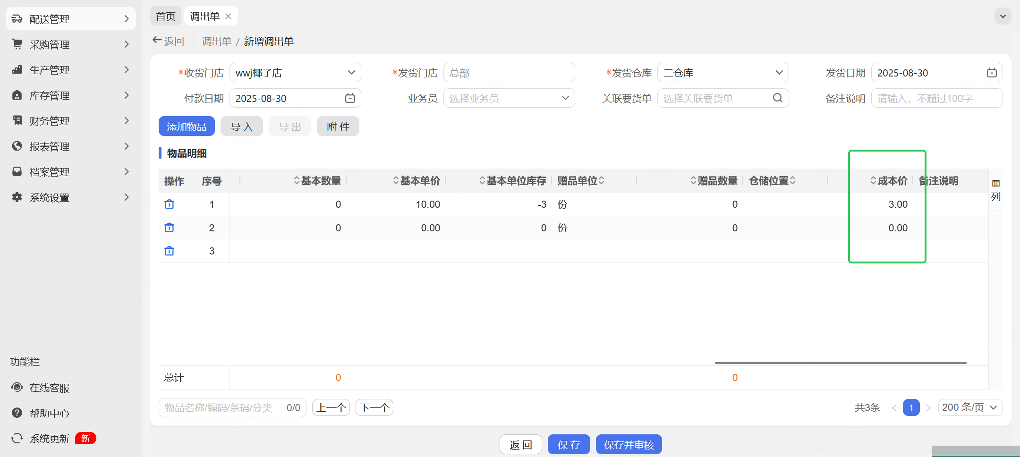Open 在线客服 headset icon
The image size is (1020, 457).
coord(17,388)
